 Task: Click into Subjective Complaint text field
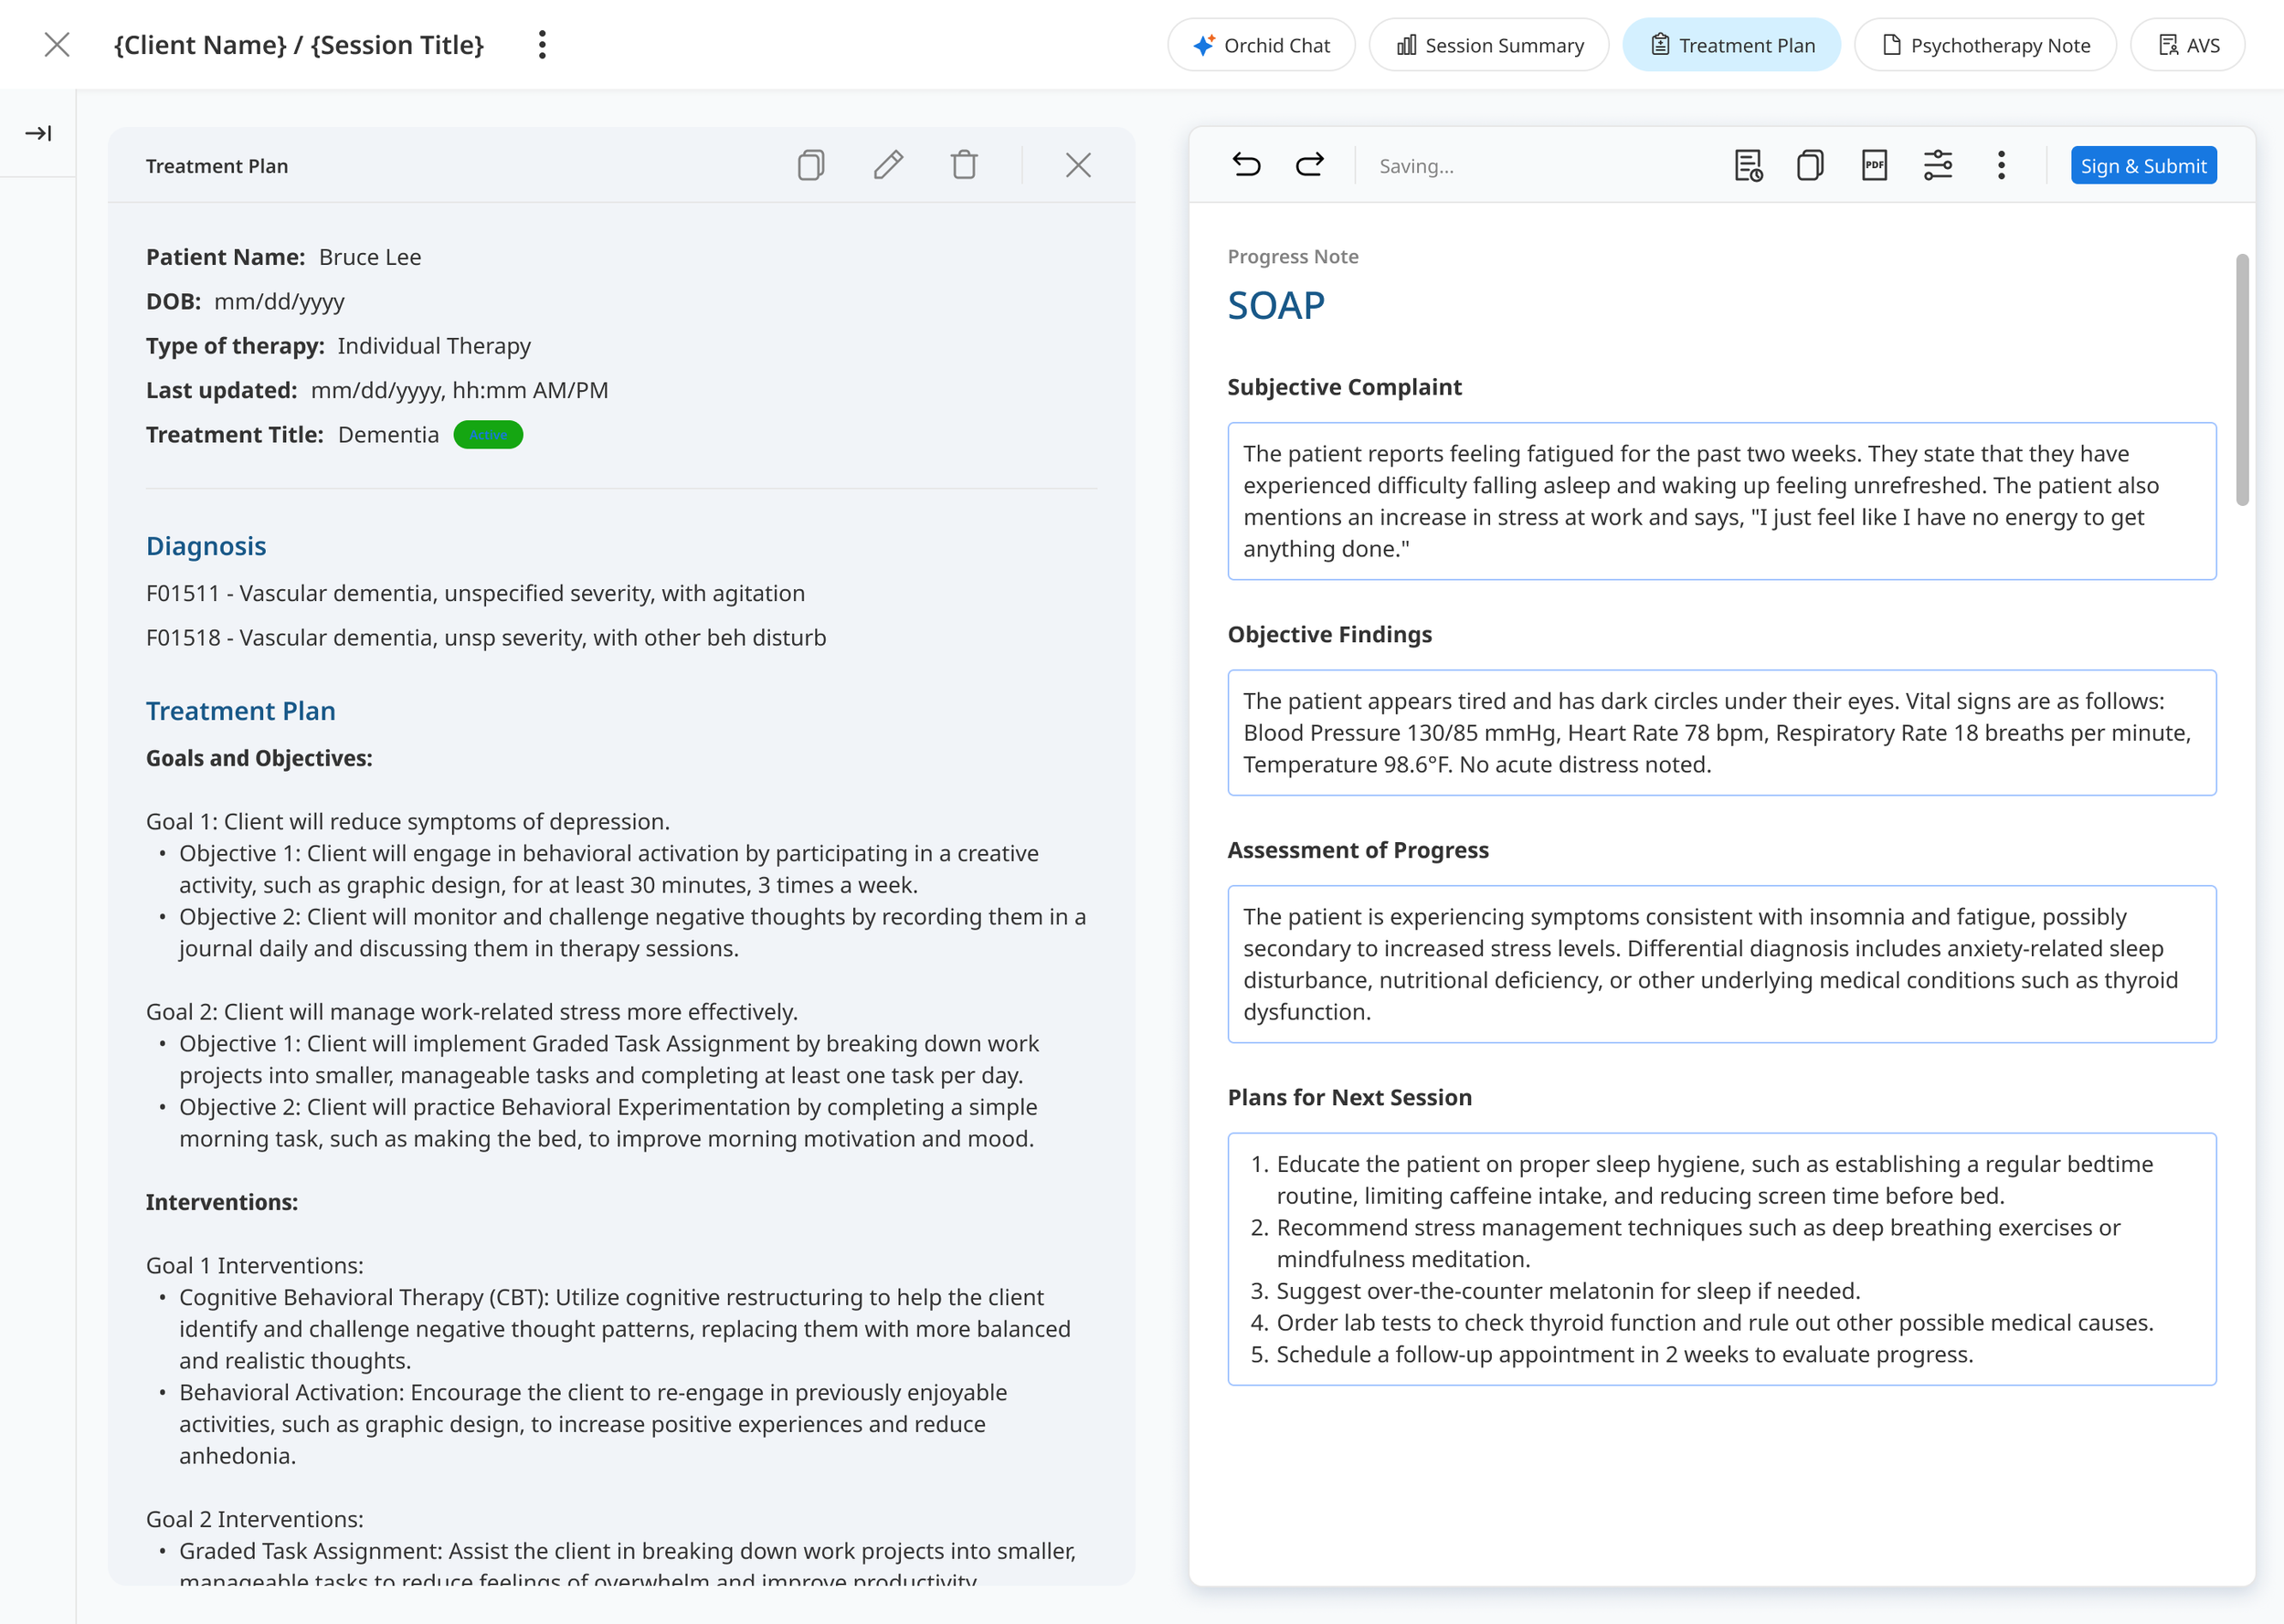coord(1721,501)
